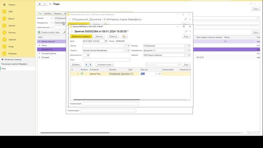Click Договор cell СОЦиальный, Дошколка 1.5
263x148 pixels.
pyautogui.click(x=121, y=74)
